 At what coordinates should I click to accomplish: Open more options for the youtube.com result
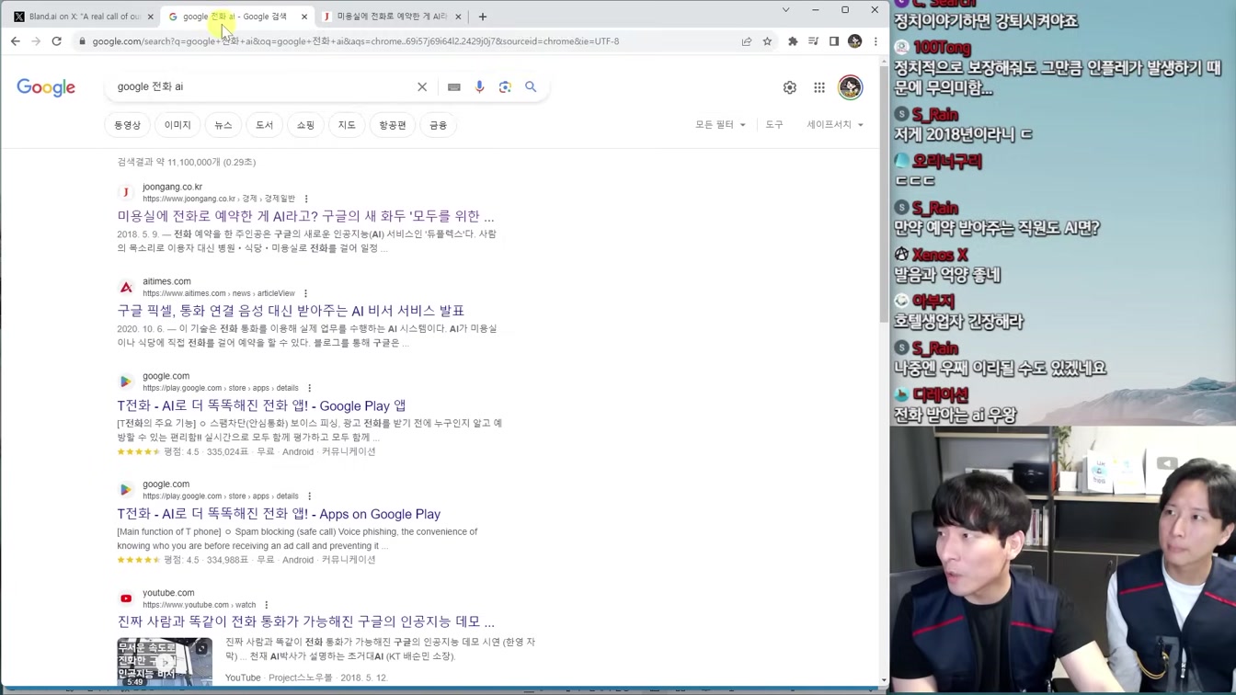pyautogui.click(x=266, y=605)
